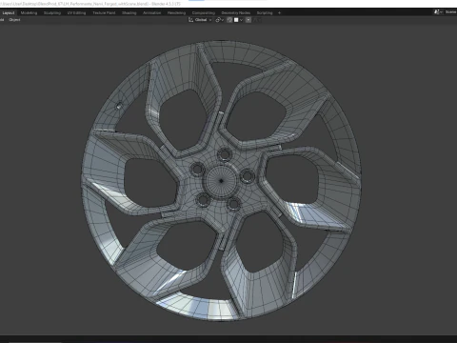Toggle proportional editing in header

point(248,20)
